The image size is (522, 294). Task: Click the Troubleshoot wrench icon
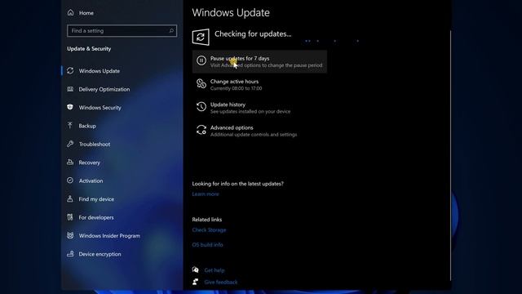(x=70, y=144)
